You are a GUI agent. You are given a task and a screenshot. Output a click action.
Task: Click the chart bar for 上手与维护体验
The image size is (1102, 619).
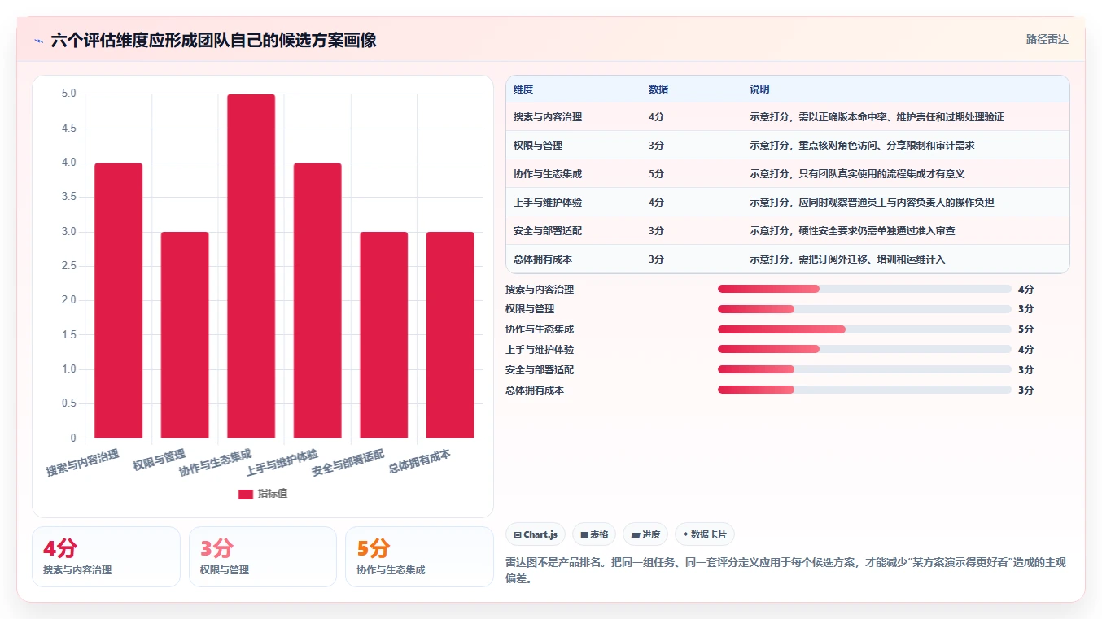pyautogui.click(x=317, y=300)
